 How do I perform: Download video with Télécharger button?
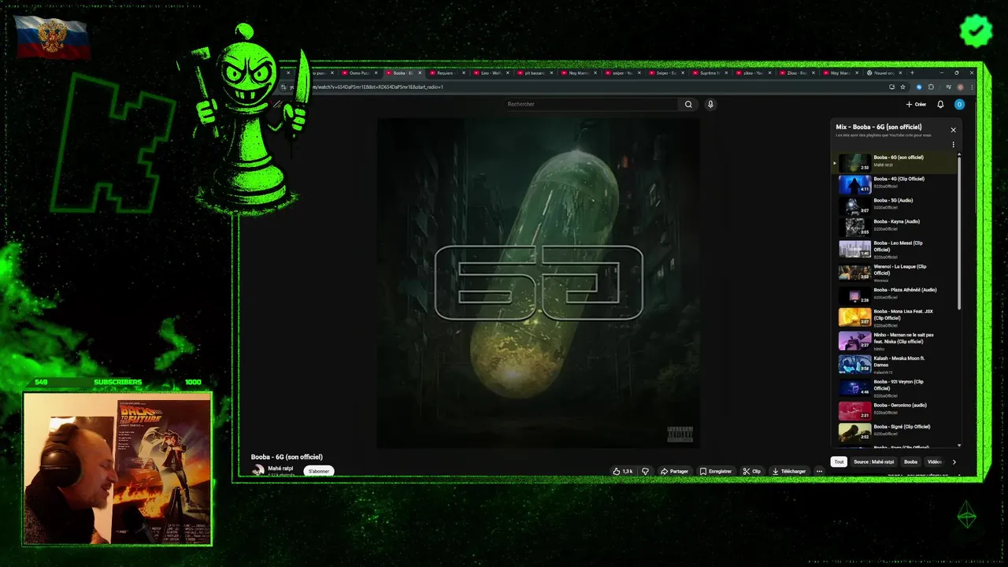click(x=788, y=471)
